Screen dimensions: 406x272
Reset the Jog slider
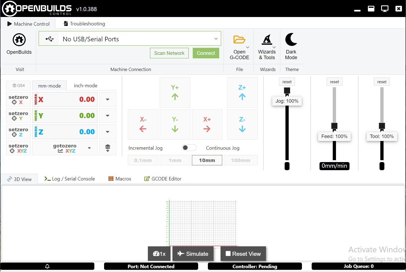[x=287, y=82]
